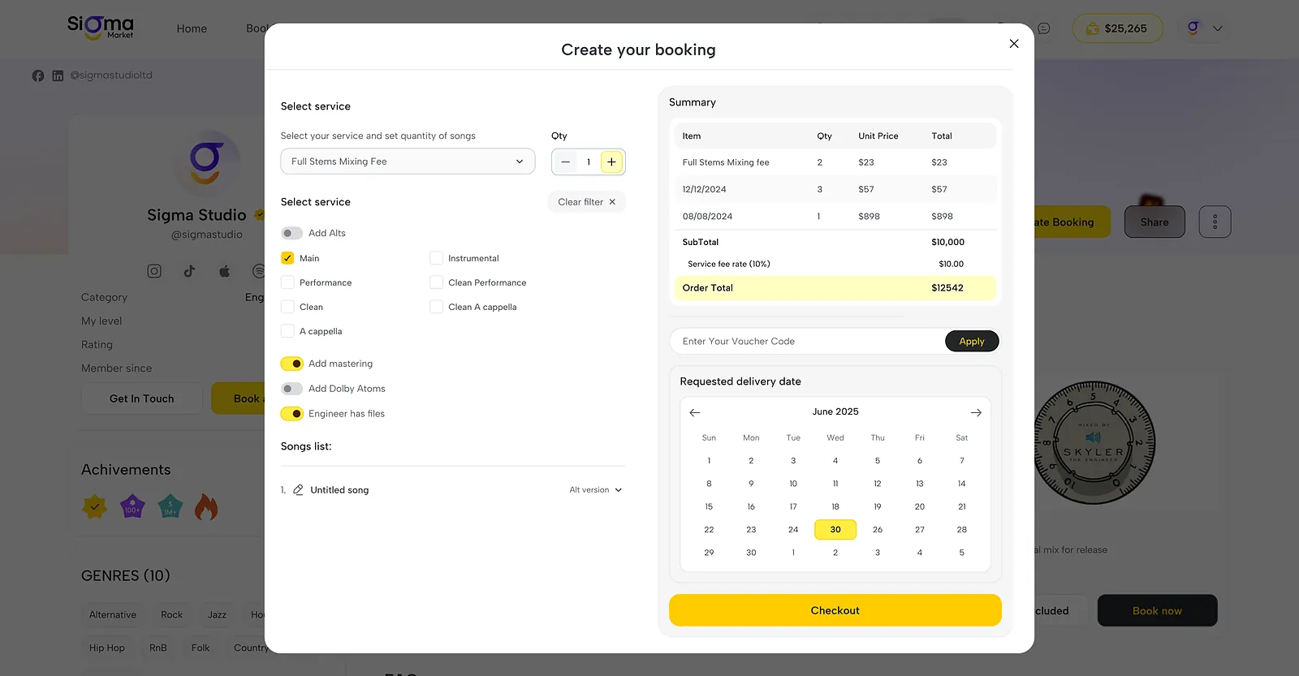Open the user profile avatar
Image resolution: width=1299 pixels, height=676 pixels.
click(x=1193, y=28)
